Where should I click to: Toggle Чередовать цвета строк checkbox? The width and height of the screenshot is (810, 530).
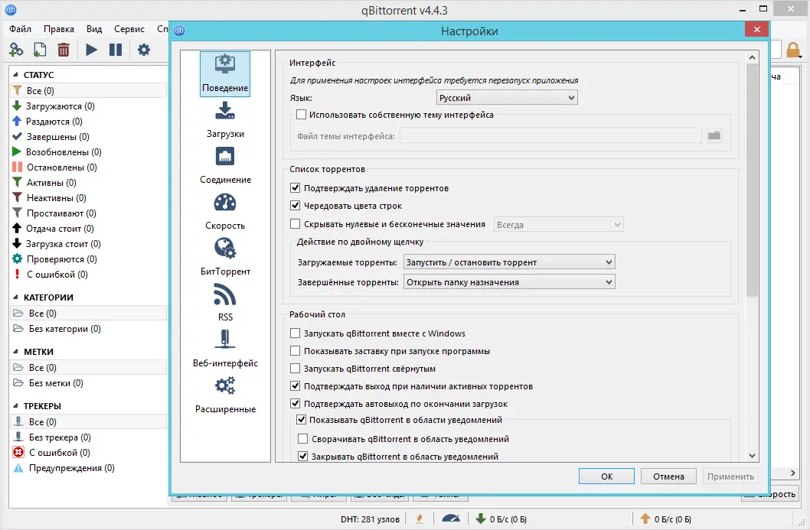pos(295,206)
